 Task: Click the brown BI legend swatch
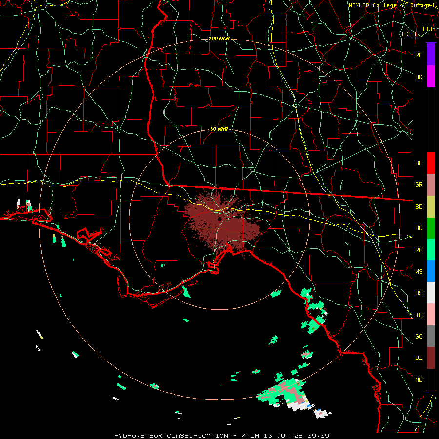(x=431, y=358)
